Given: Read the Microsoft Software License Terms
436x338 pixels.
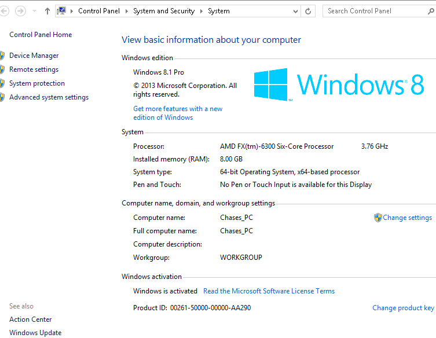Looking at the screenshot, I should [x=269, y=291].
